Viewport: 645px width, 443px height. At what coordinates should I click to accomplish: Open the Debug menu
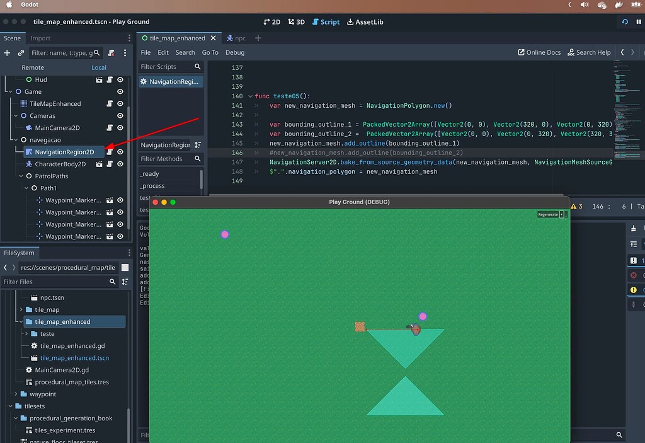[235, 52]
